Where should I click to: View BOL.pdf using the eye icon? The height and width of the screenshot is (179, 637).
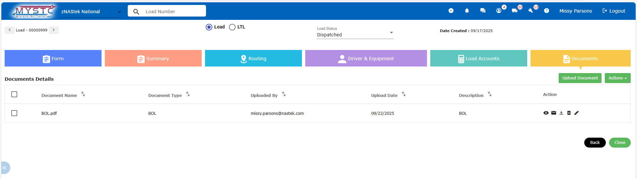pos(546,113)
